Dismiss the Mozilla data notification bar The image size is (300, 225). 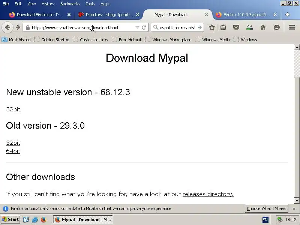(294, 209)
